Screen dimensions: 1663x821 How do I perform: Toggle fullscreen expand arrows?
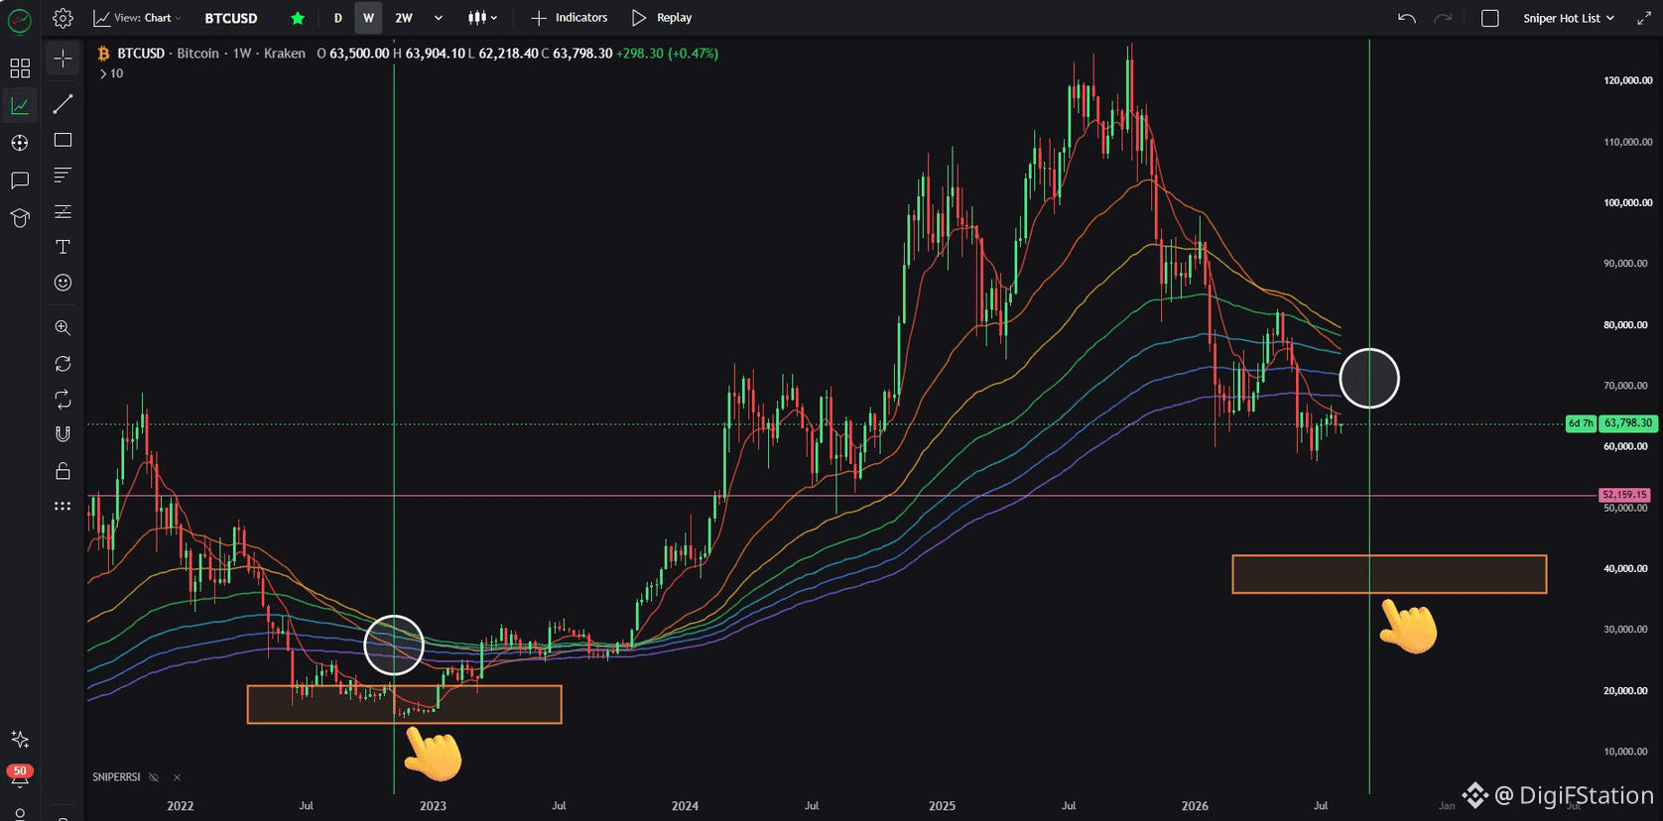click(x=1643, y=18)
